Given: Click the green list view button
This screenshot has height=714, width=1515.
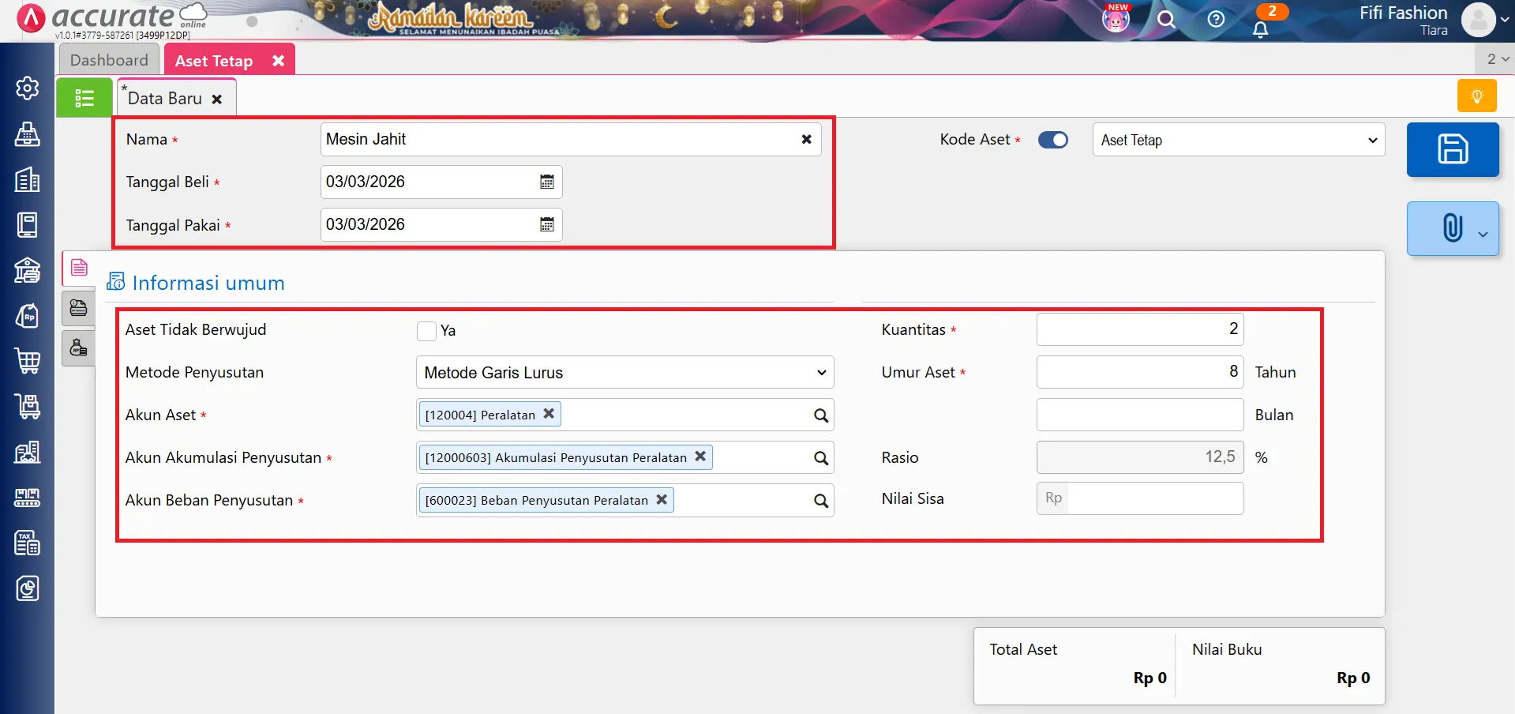Looking at the screenshot, I should click(x=84, y=98).
